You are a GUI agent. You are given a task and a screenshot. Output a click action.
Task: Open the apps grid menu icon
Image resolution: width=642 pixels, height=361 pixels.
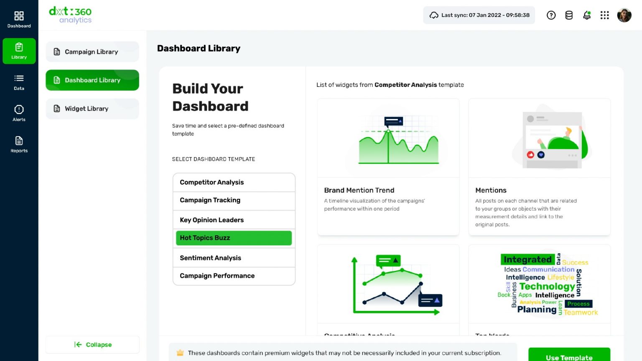[x=604, y=15]
